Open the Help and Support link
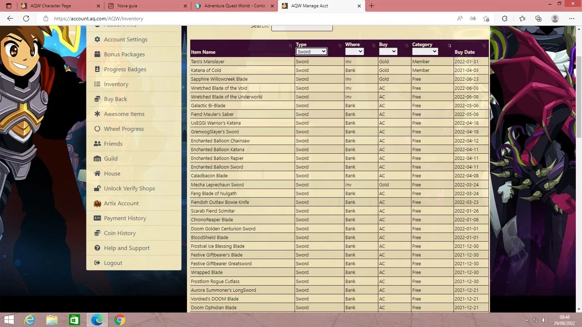Viewport: 582px width, 327px height. tap(127, 248)
